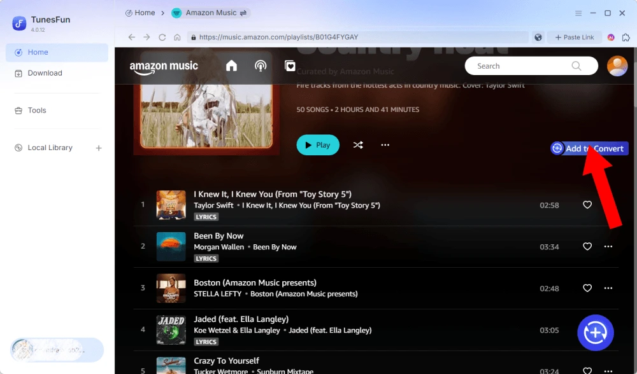This screenshot has height=374, width=637.
Task: Like the song I Knew It, I Knew You
Action: pos(587,205)
